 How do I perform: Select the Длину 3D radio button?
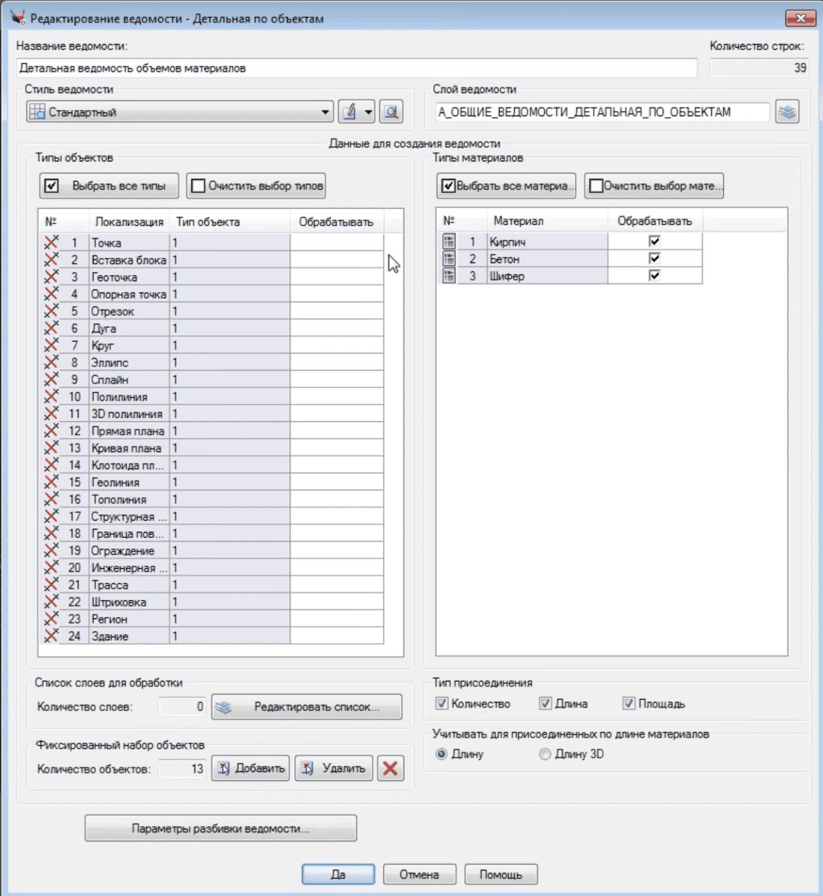point(545,754)
